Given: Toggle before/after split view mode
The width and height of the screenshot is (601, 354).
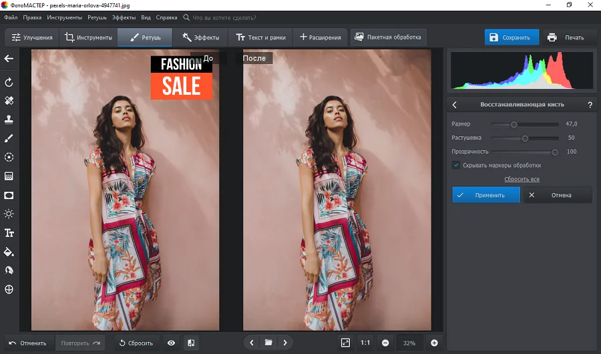Looking at the screenshot, I should 191,343.
